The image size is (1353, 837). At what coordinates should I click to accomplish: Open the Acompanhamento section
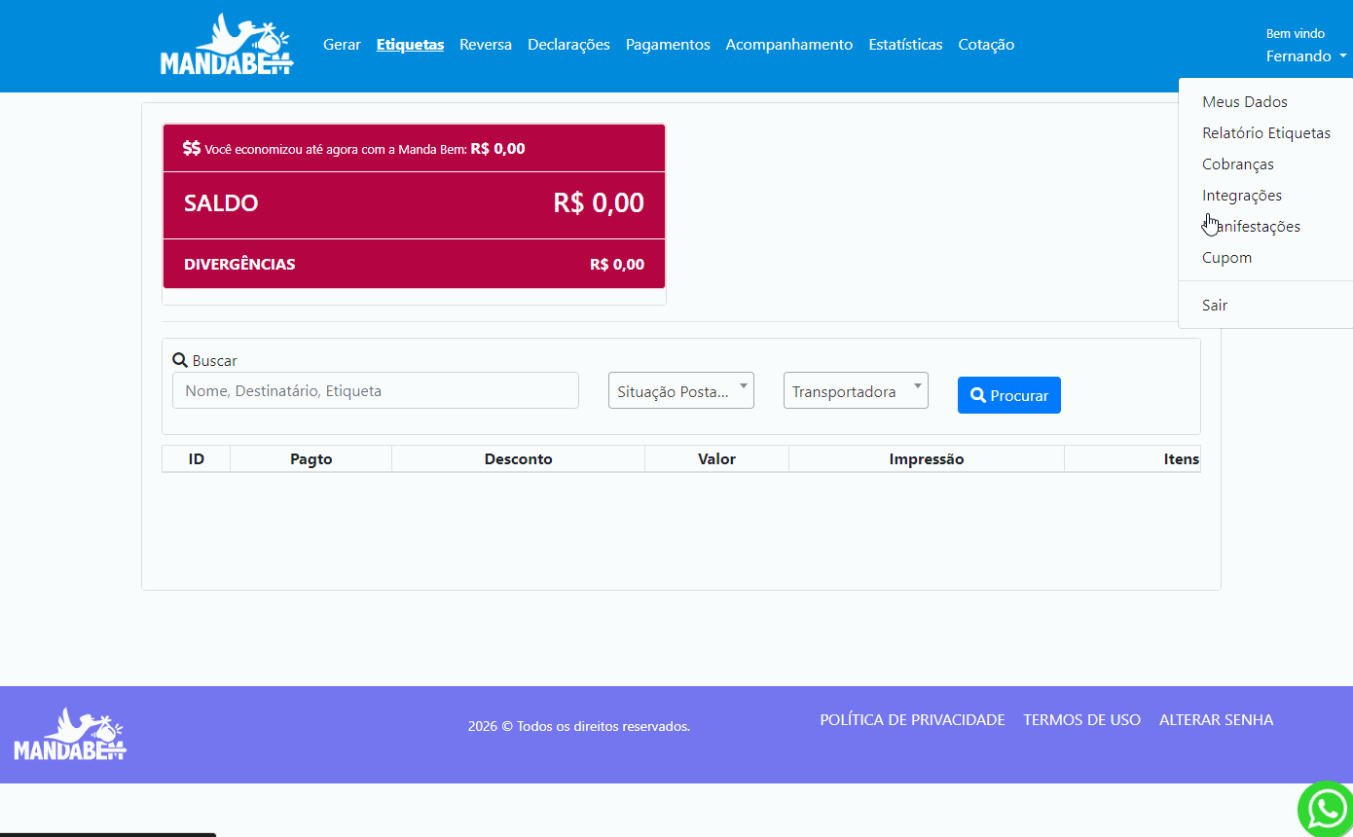click(x=788, y=45)
